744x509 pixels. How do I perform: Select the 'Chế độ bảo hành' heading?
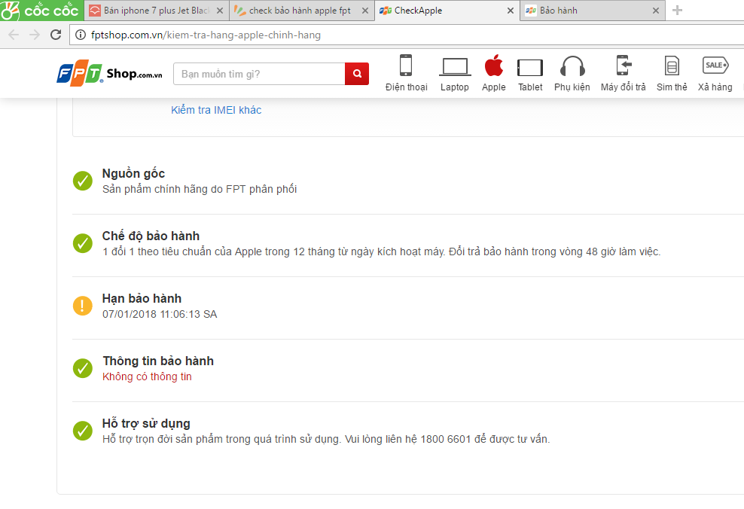point(151,236)
